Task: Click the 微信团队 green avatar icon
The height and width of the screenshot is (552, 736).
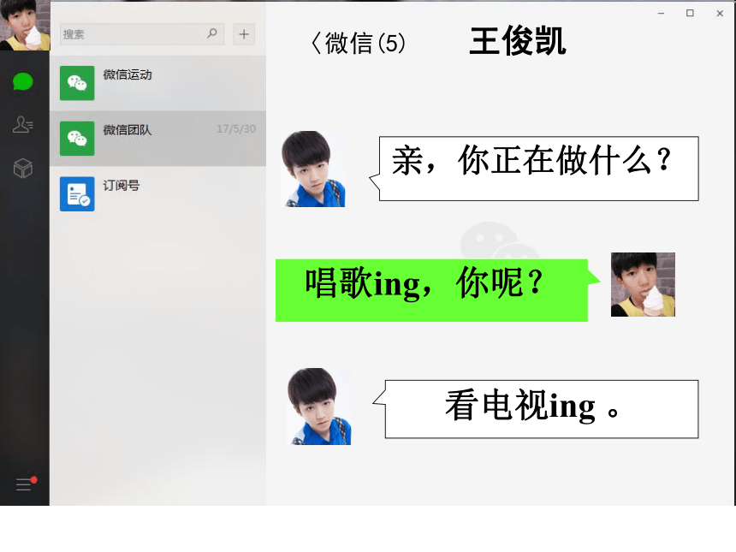Action: tap(77, 139)
